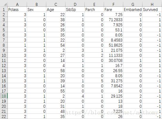Select row 12 header
The height and width of the screenshot is (119, 162).
click(4, 65)
